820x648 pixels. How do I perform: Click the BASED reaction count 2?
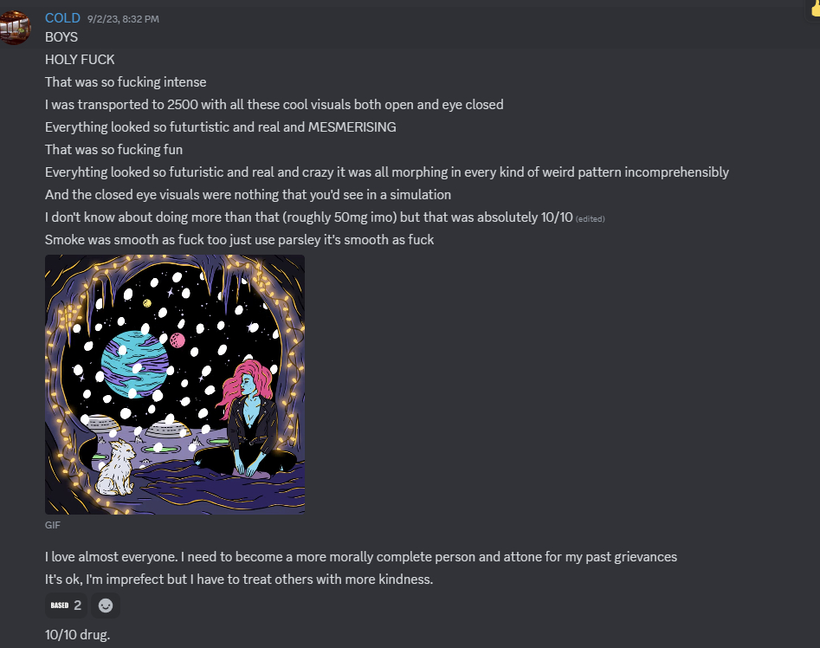click(77, 605)
